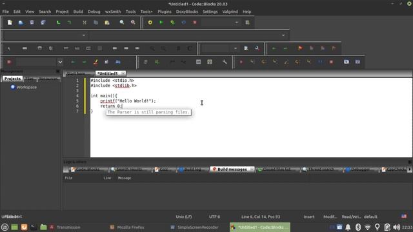413x232 pixels.
Task: Select the Build messages tab
Action: click(x=232, y=169)
